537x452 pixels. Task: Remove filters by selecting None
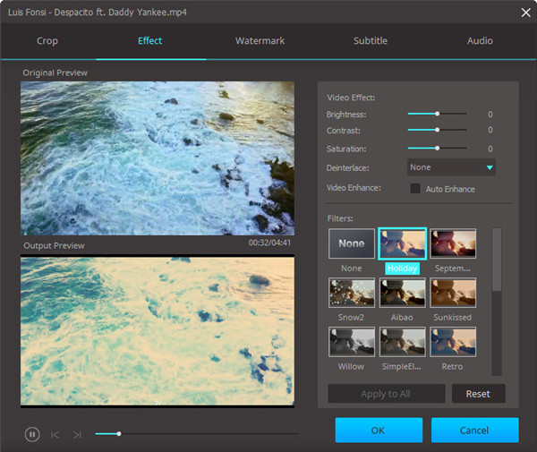[352, 243]
